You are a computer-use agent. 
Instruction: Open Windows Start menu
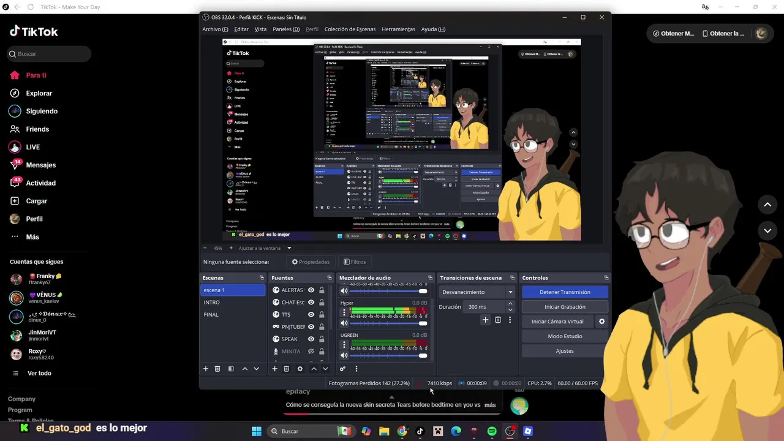coord(257,431)
